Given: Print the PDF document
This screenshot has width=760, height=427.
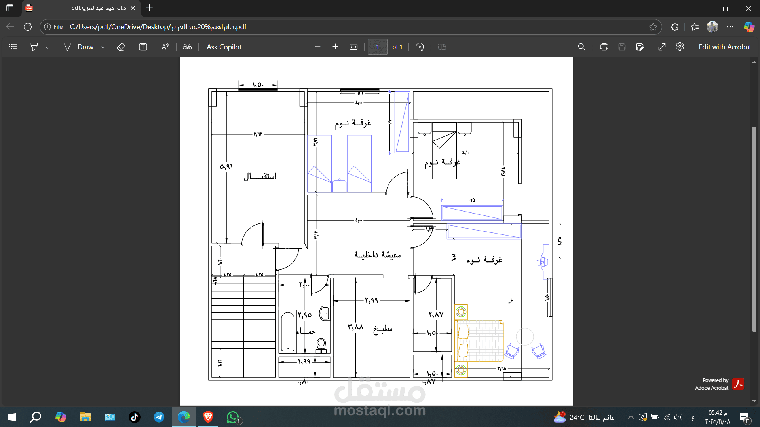Looking at the screenshot, I should [604, 47].
